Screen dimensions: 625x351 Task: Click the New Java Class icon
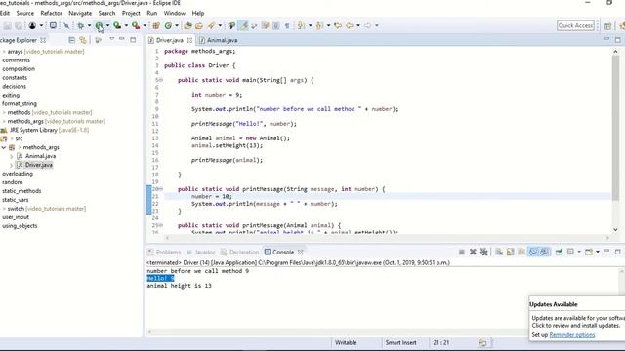point(168,26)
